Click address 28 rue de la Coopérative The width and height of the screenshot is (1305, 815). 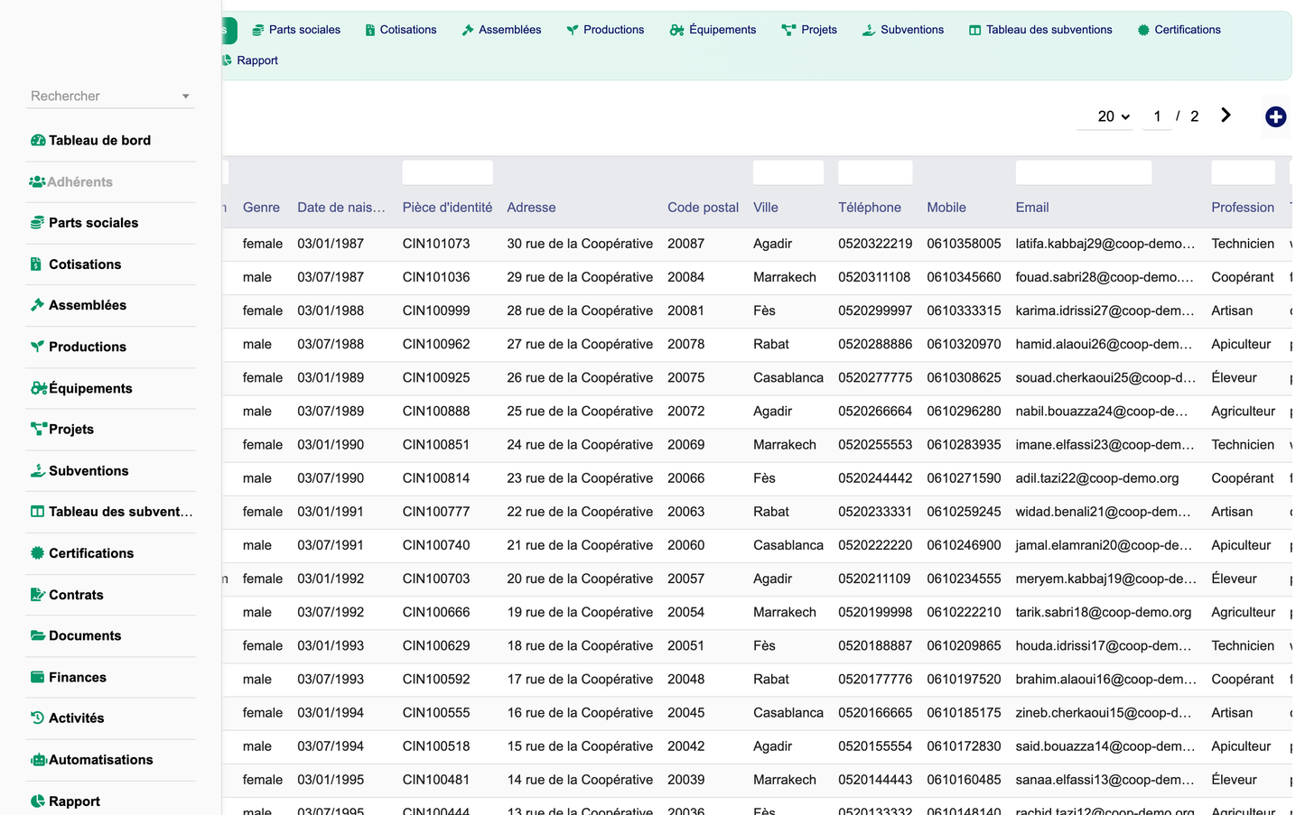point(580,310)
